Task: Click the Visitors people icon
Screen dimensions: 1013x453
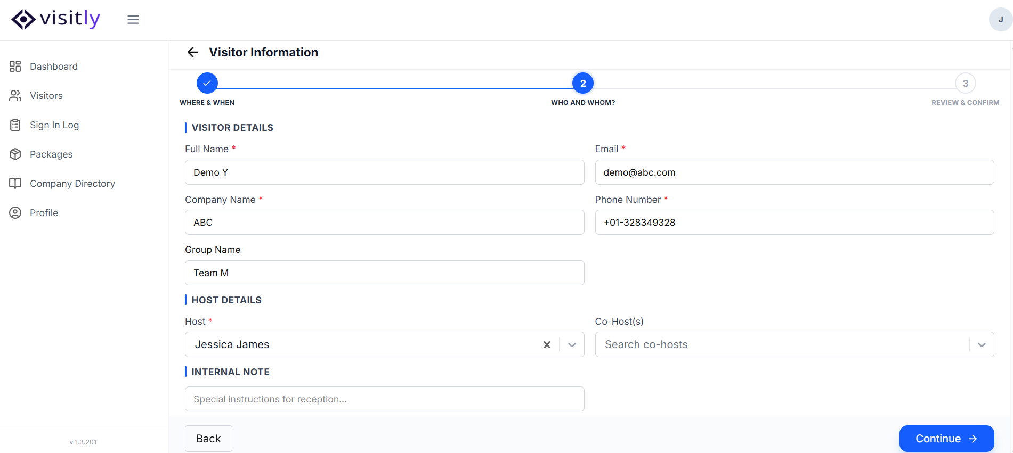Action: click(x=15, y=96)
